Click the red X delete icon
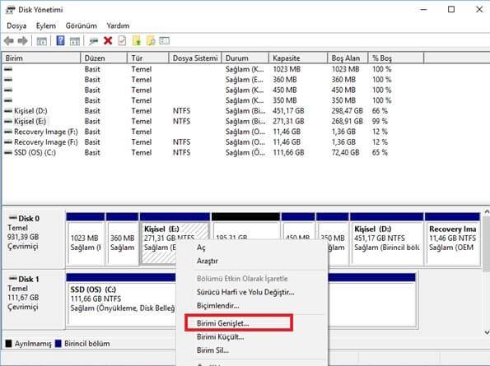Screen dimensions: 490x366 pos(108,41)
